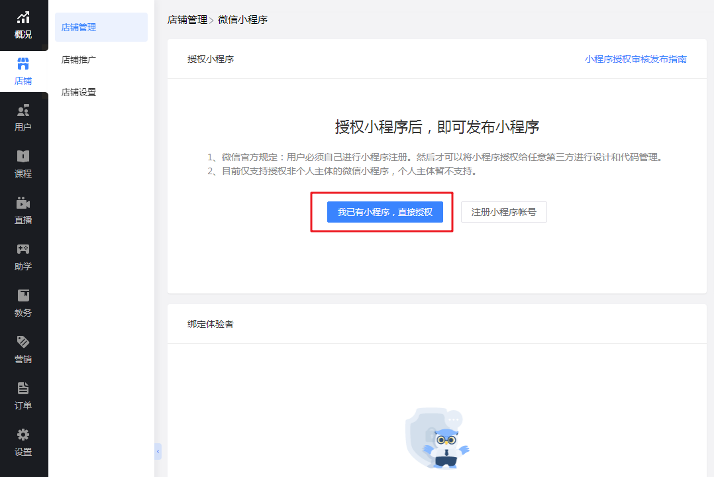
Task: Select the 店铺 shop icon in sidebar
Action: [23, 64]
